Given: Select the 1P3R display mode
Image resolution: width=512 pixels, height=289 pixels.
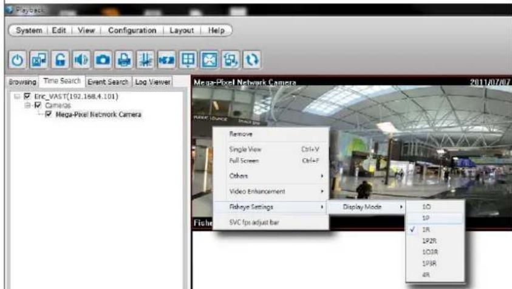Looking at the screenshot, I should coord(435,263).
